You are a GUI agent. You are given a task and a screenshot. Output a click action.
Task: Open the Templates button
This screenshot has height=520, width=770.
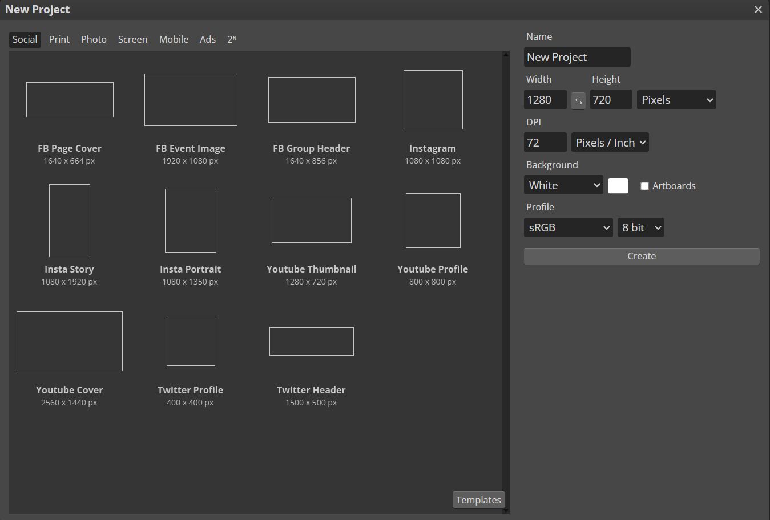tap(478, 500)
